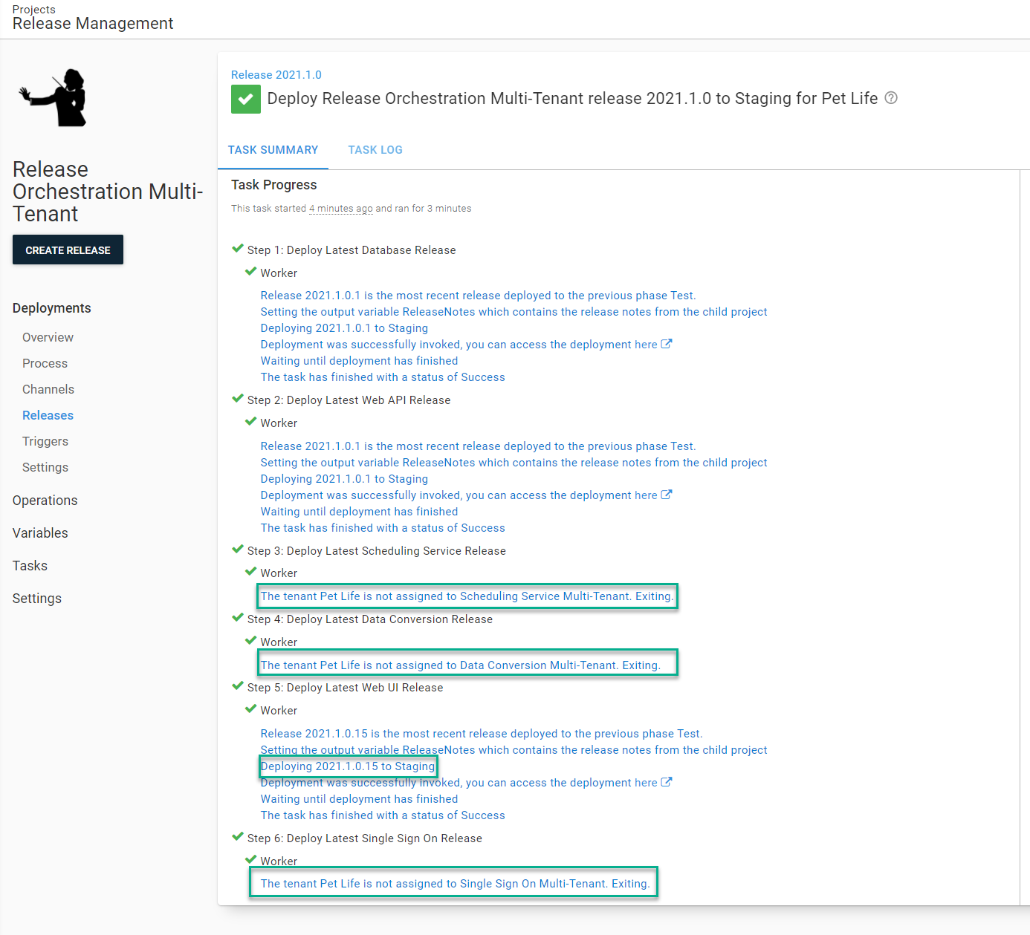Open external link icon in Step 2
This screenshot has height=935, width=1030.
coord(667,495)
